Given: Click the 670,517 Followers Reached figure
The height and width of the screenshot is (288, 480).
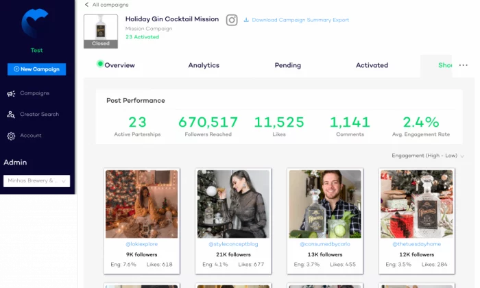Looking at the screenshot, I should [208, 123].
